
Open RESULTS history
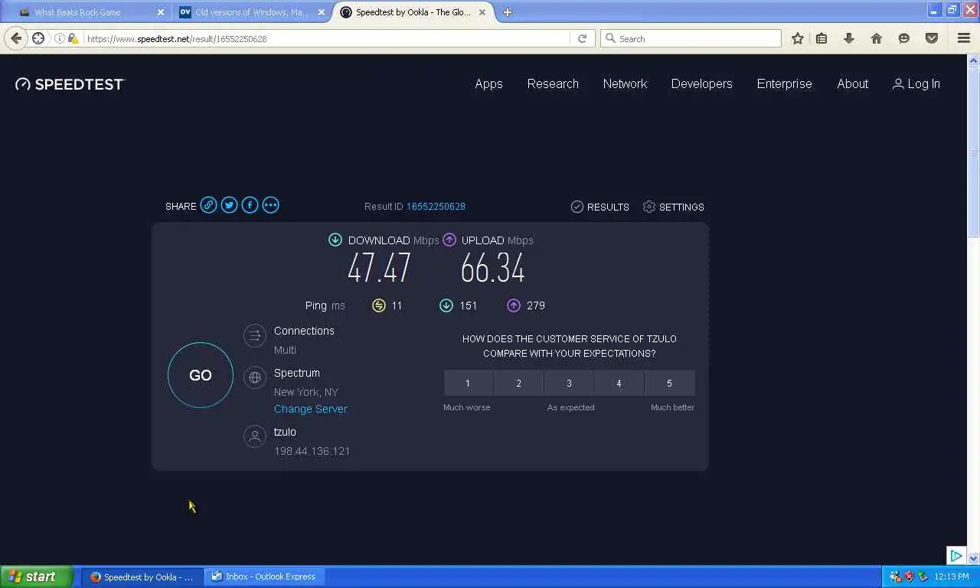[x=600, y=207]
